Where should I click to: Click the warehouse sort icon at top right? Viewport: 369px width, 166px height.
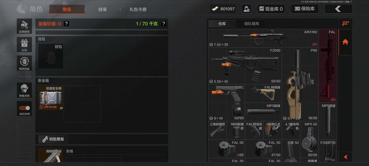click(x=345, y=24)
